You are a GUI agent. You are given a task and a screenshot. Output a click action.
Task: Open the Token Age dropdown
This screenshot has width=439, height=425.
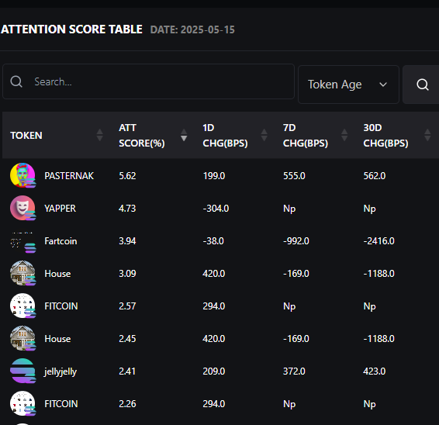pos(348,85)
